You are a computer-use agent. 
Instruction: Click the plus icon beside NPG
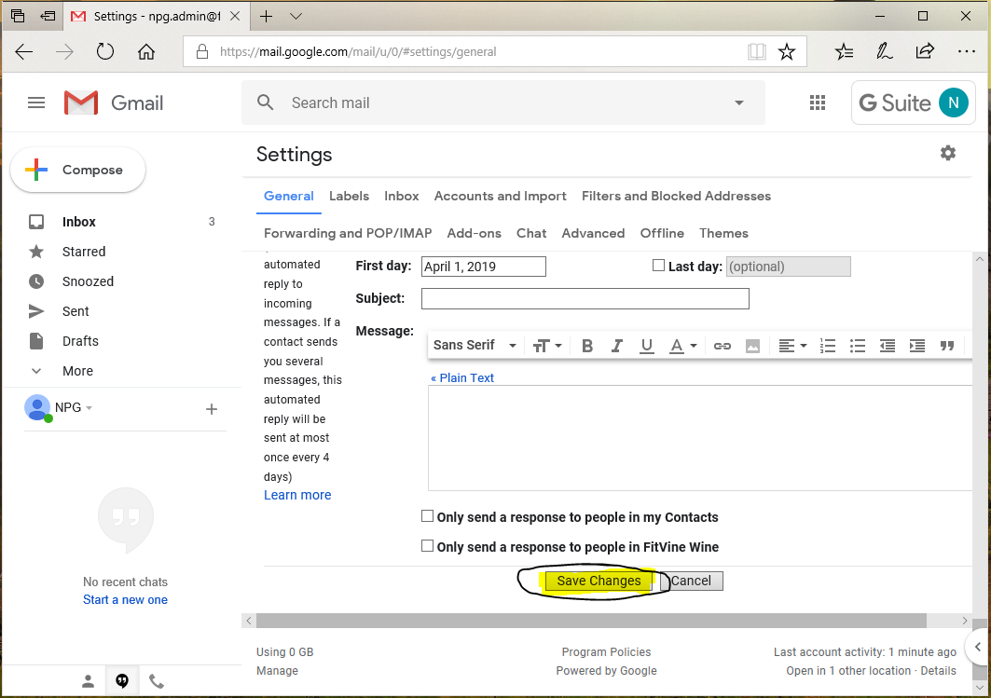click(211, 409)
